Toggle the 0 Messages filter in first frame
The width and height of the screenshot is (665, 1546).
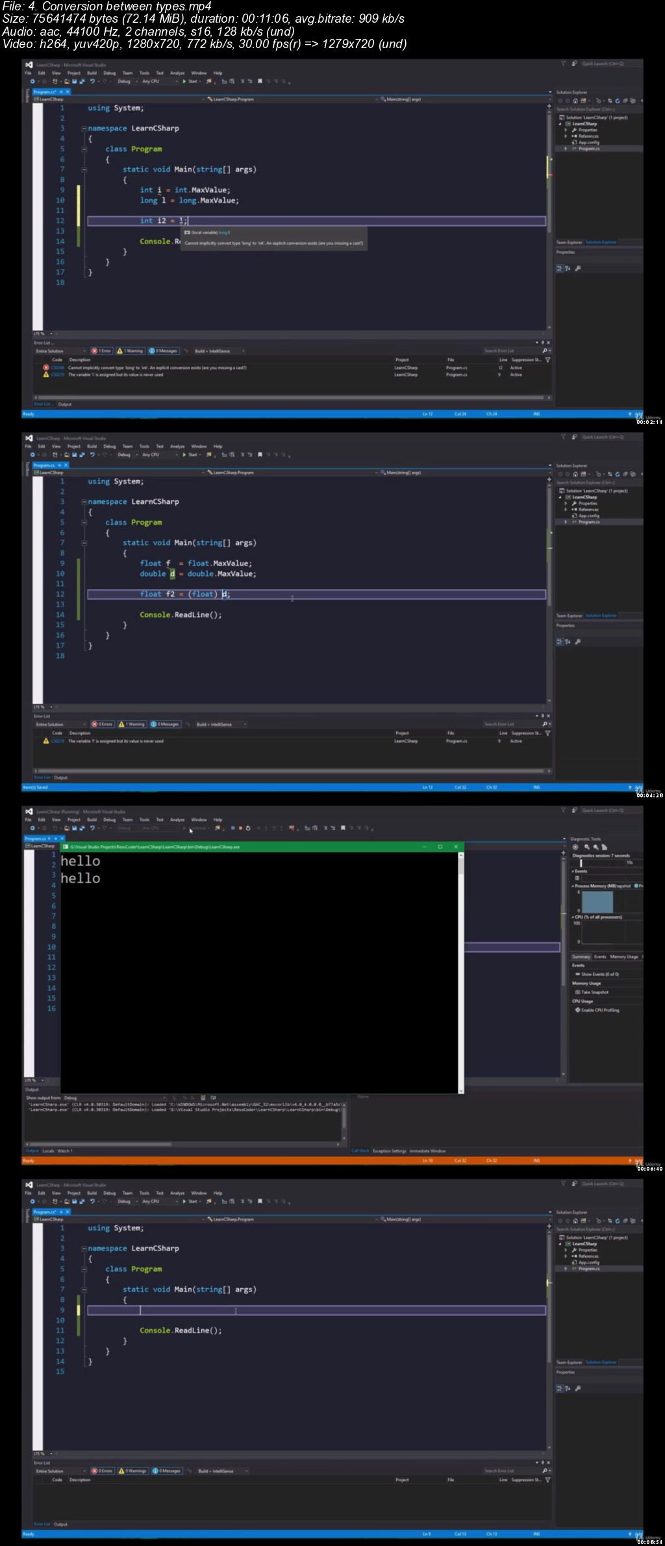(163, 351)
